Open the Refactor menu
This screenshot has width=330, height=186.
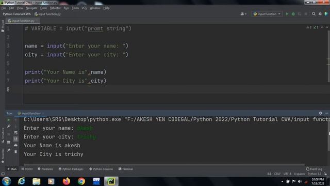55,8
